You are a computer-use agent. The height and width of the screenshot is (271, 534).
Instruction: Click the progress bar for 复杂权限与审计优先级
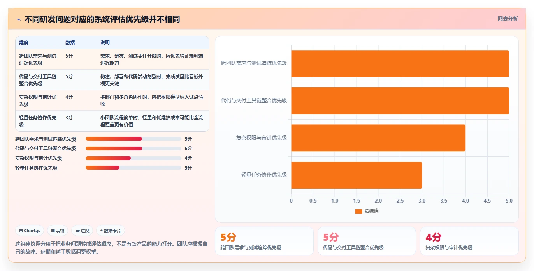(133, 158)
